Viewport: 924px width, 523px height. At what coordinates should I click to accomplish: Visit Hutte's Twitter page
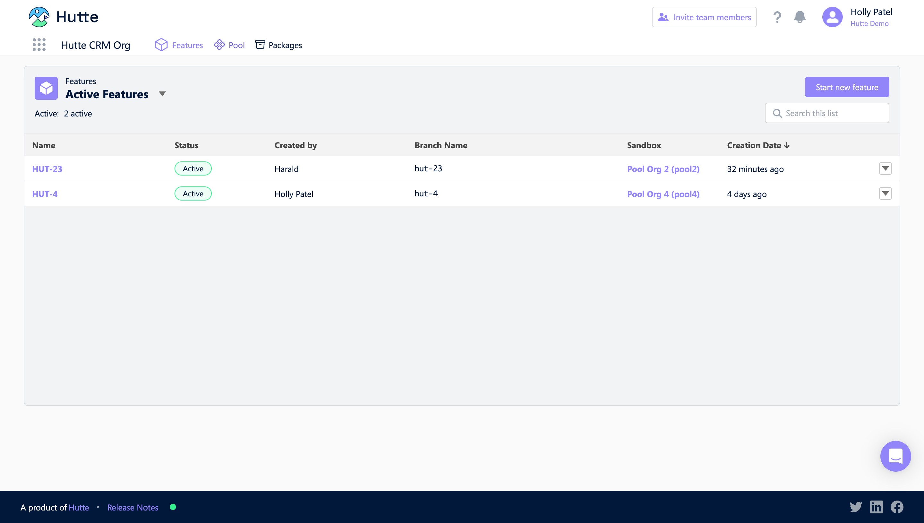click(x=856, y=507)
